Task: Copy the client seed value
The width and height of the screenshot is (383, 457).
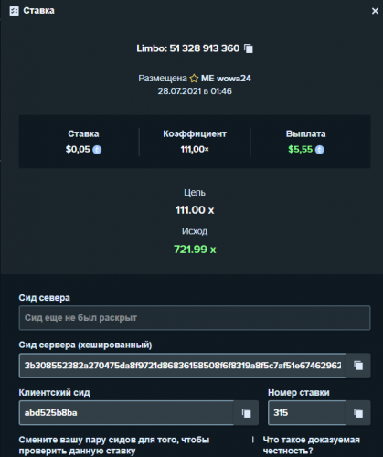Action: coord(246,413)
